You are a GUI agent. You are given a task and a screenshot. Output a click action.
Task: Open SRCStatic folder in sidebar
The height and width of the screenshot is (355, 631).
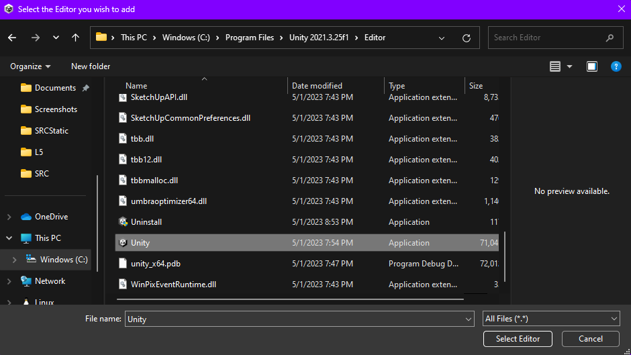coord(44,131)
